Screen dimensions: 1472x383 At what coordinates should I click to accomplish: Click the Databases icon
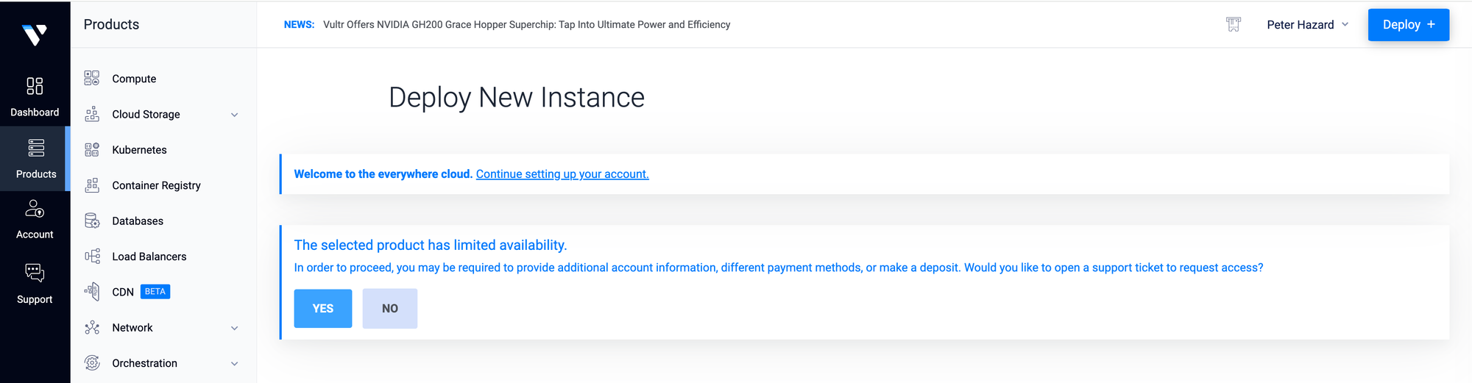coord(92,221)
